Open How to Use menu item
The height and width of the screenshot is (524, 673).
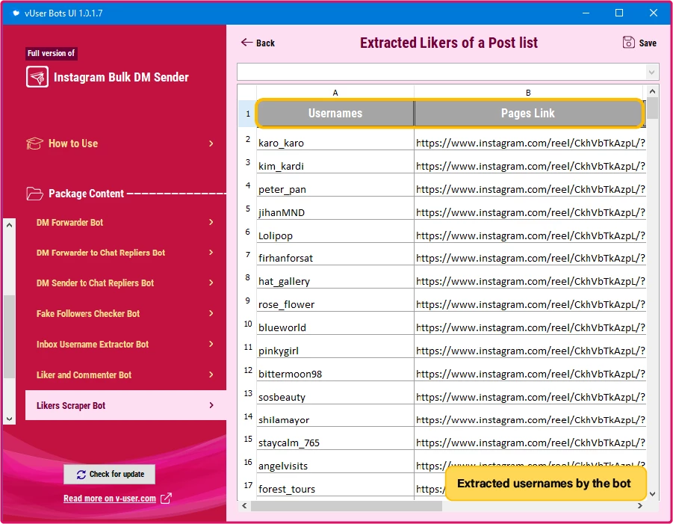73,144
